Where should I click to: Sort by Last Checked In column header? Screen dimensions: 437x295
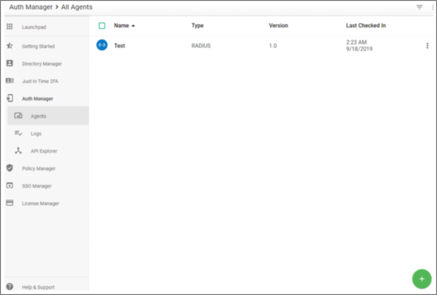point(366,26)
